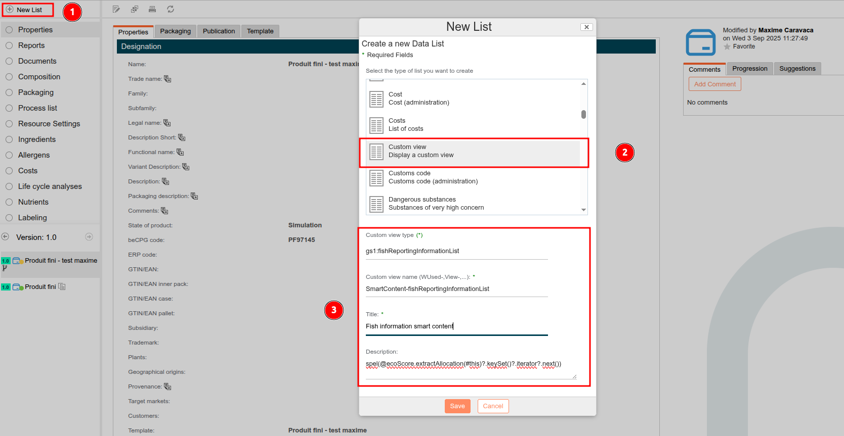Click the Labeling sidebar item
Viewport: 844px width, 436px height.
click(32, 218)
